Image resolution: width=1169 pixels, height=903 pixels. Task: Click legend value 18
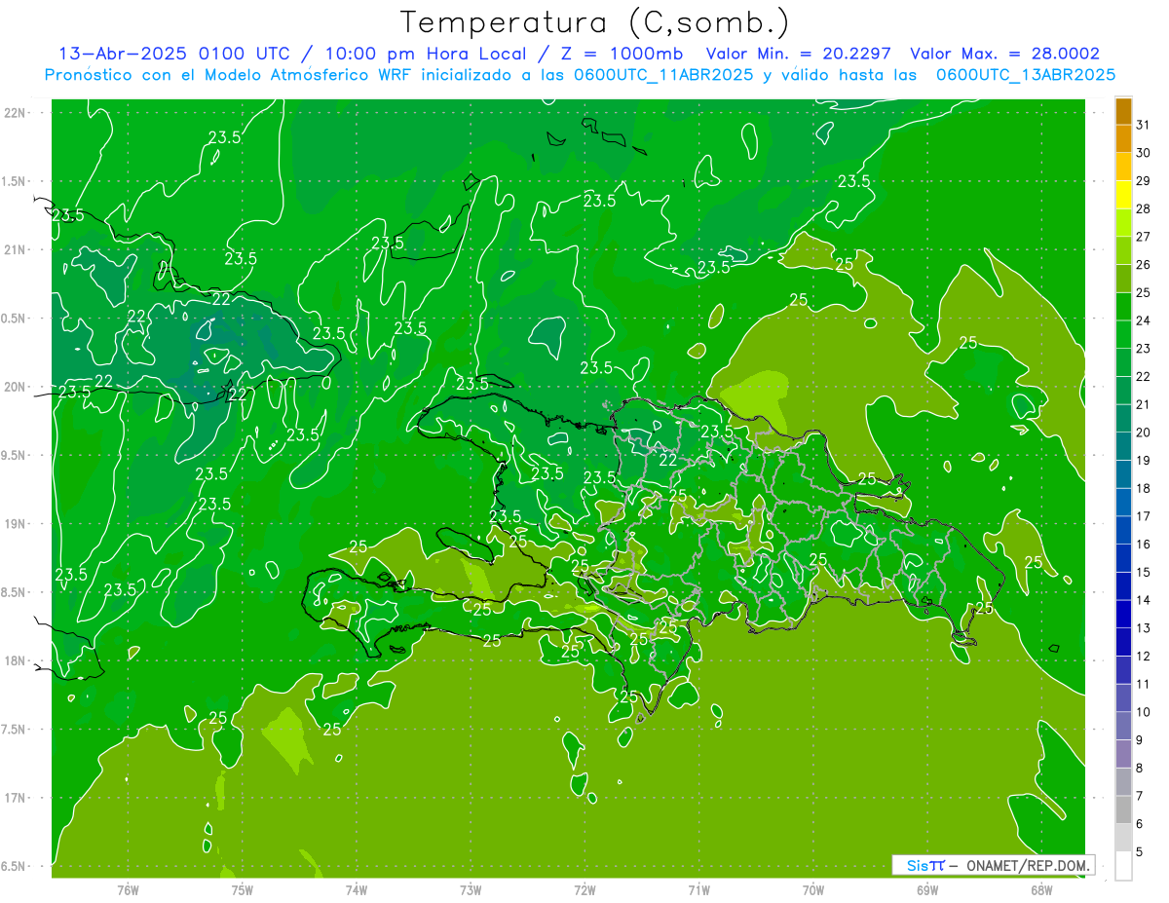[1144, 489]
